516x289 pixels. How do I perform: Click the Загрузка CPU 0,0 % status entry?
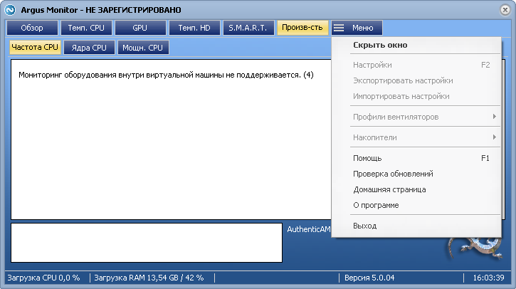pos(43,278)
